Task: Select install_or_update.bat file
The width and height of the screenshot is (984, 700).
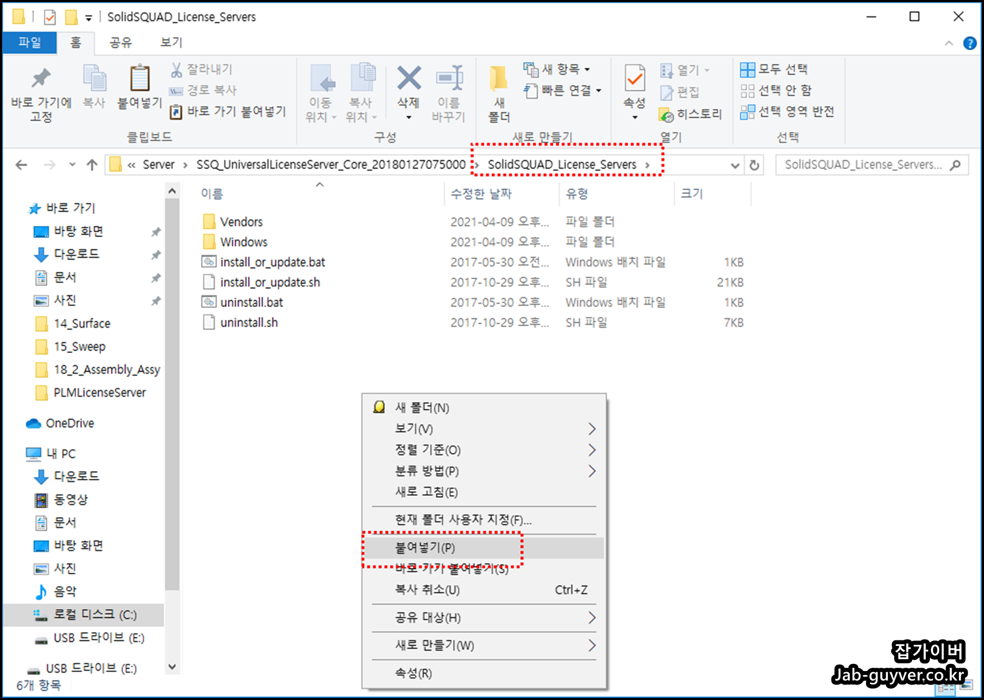Action: (272, 262)
